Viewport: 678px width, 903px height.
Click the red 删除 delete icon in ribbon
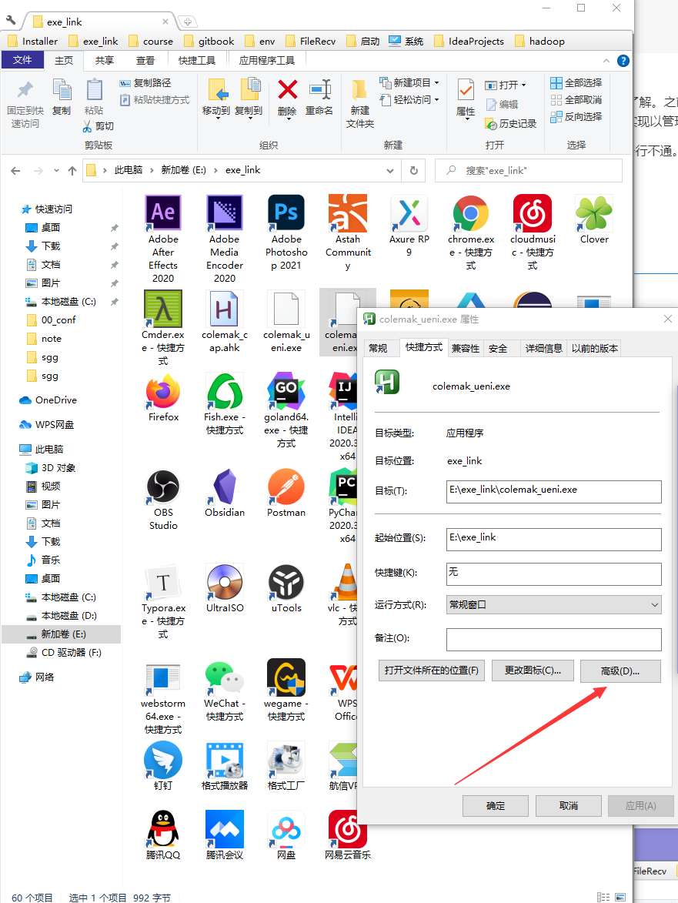tap(287, 90)
